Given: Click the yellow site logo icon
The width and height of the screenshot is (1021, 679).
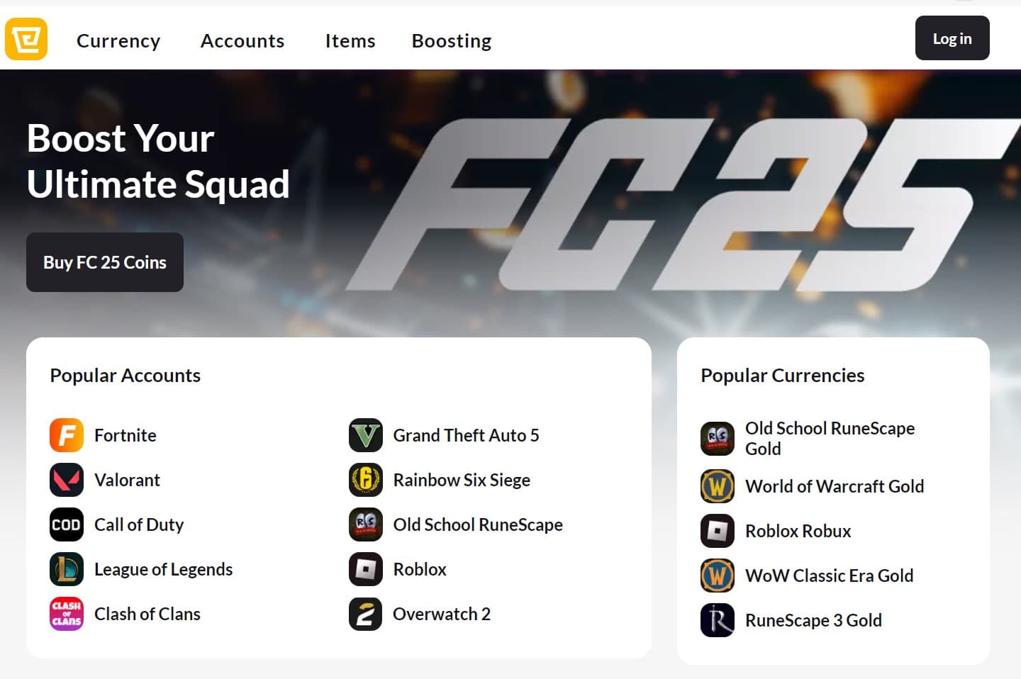Looking at the screenshot, I should [x=26, y=39].
